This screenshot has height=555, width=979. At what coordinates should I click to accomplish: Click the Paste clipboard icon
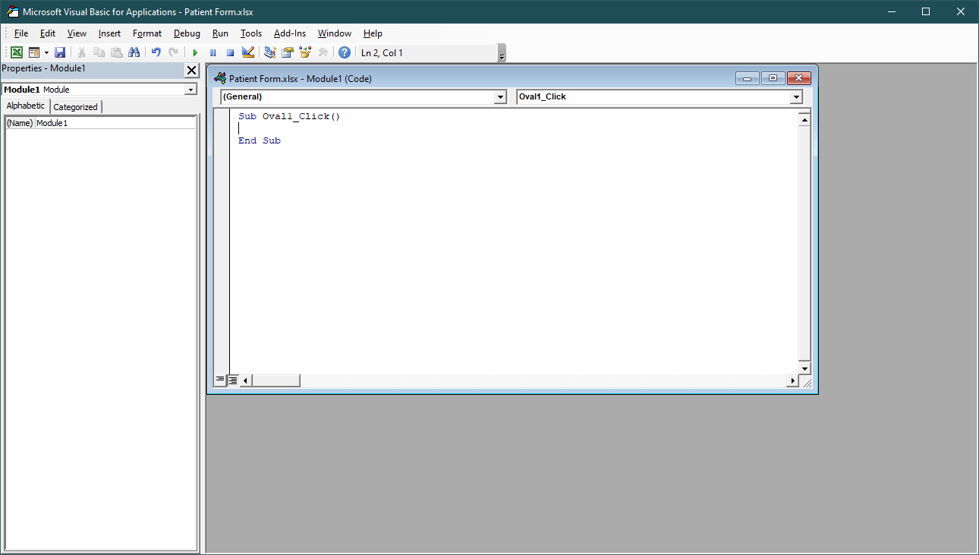[116, 52]
